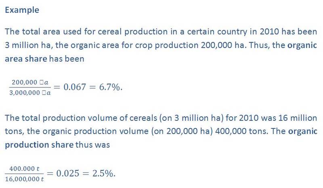The height and width of the screenshot is (188, 323).
Task: Click the denominator '16,000,000 t'
Action: click(x=24, y=179)
